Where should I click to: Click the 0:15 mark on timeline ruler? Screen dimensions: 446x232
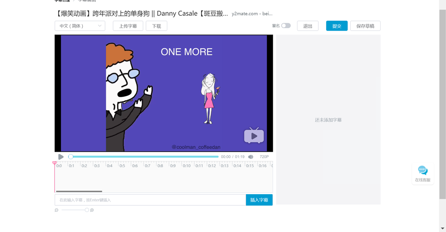coord(250,166)
